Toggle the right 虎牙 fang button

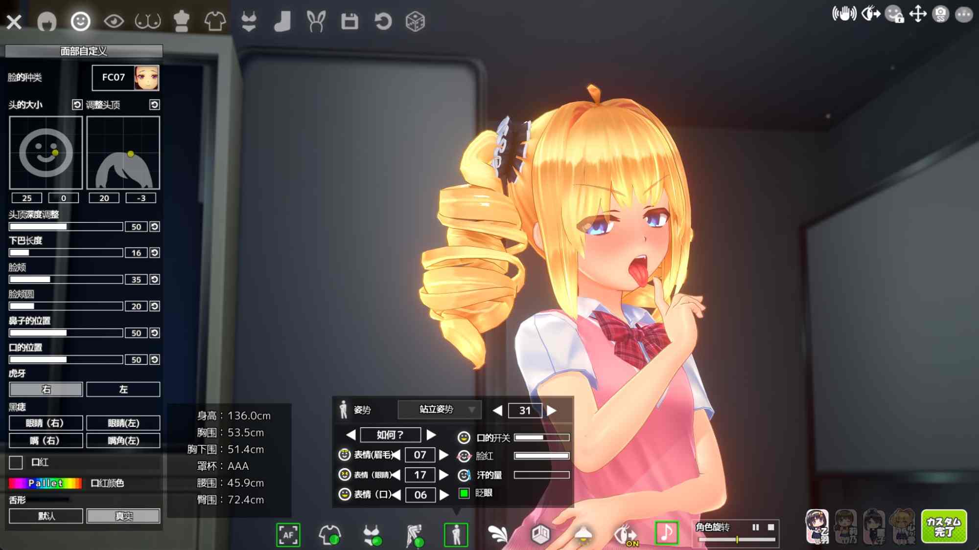click(x=46, y=389)
